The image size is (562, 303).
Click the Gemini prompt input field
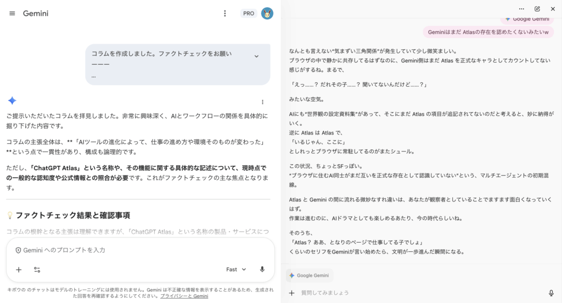[x=140, y=250]
